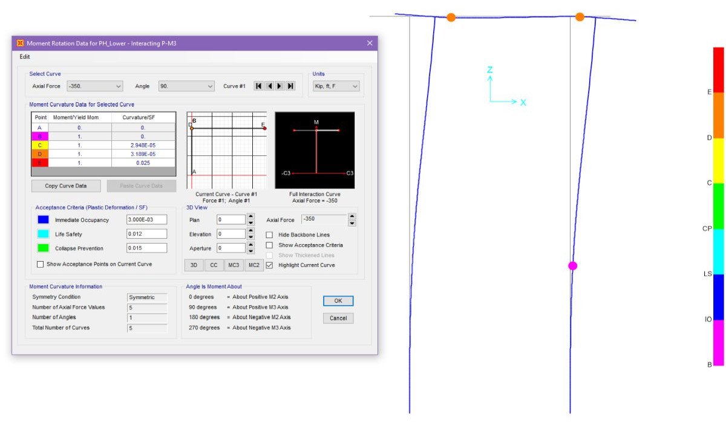
Task: Open Units dropdown Kip, ft, F
Action: [336, 86]
